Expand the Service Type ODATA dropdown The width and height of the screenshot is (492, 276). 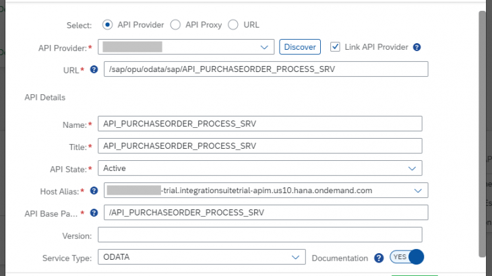coord(295,257)
